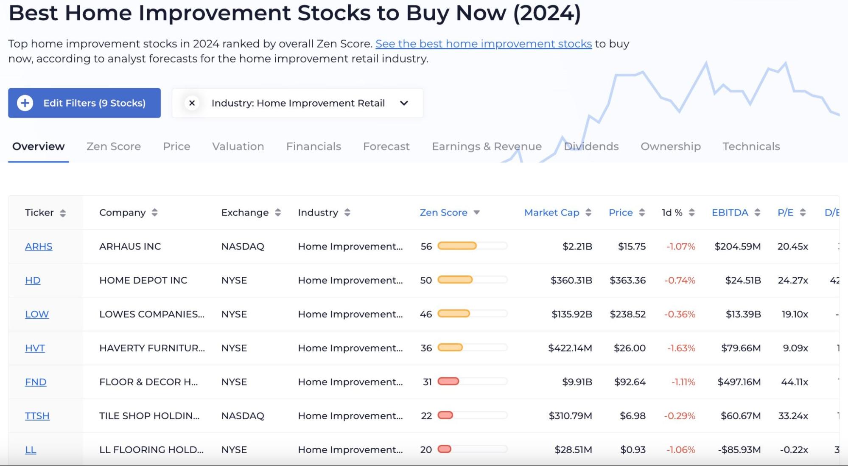Click EBITDA value -$85.93M
848x466 pixels.
coord(739,450)
